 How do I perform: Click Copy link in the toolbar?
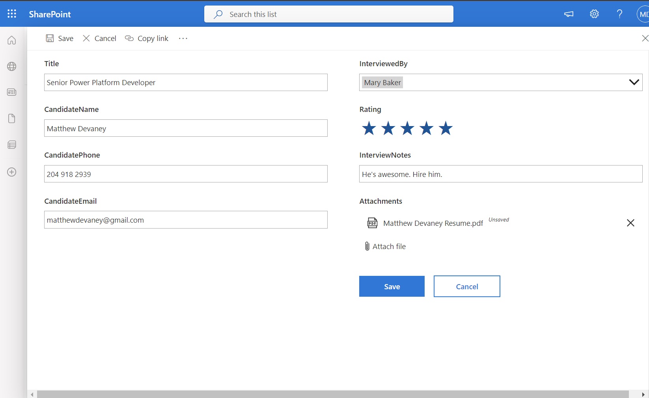146,38
